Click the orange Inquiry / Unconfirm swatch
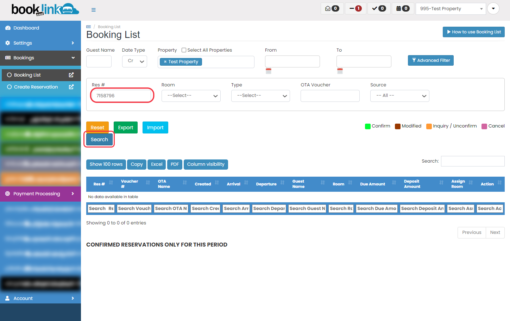This screenshot has width=510, height=321. point(429,126)
